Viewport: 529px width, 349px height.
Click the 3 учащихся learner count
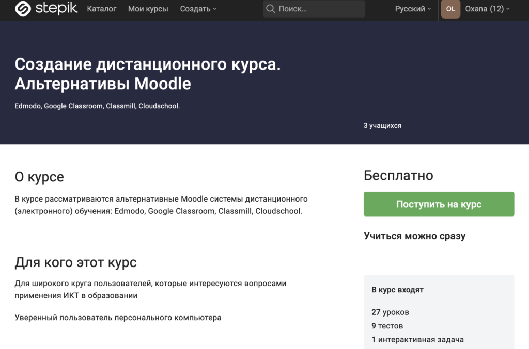coord(382,125)
